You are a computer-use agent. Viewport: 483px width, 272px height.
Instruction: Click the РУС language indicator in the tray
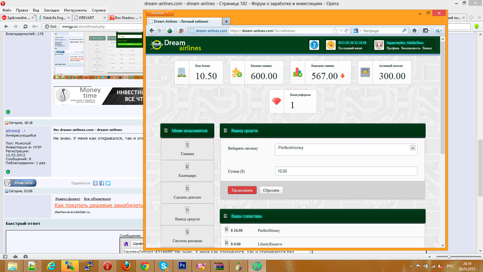coord(450,266)
